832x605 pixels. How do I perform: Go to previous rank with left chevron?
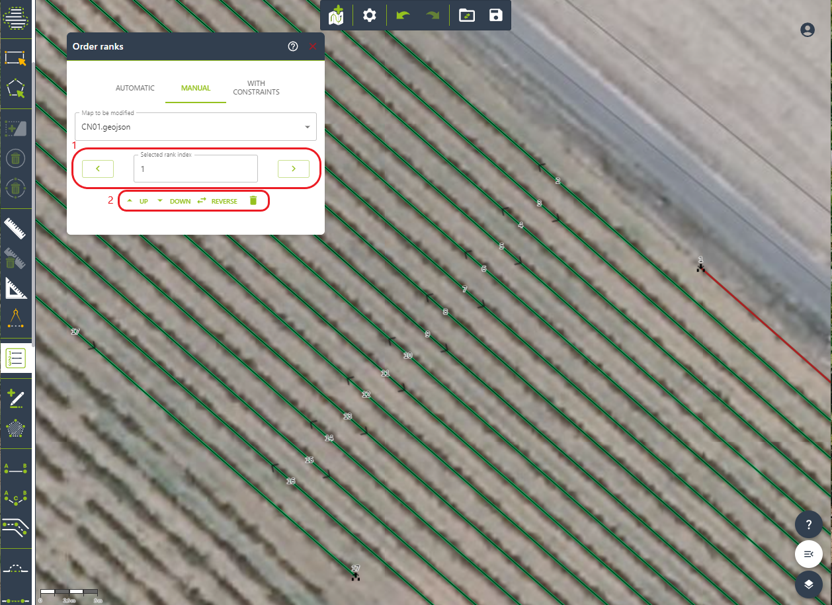coord(98,169)
